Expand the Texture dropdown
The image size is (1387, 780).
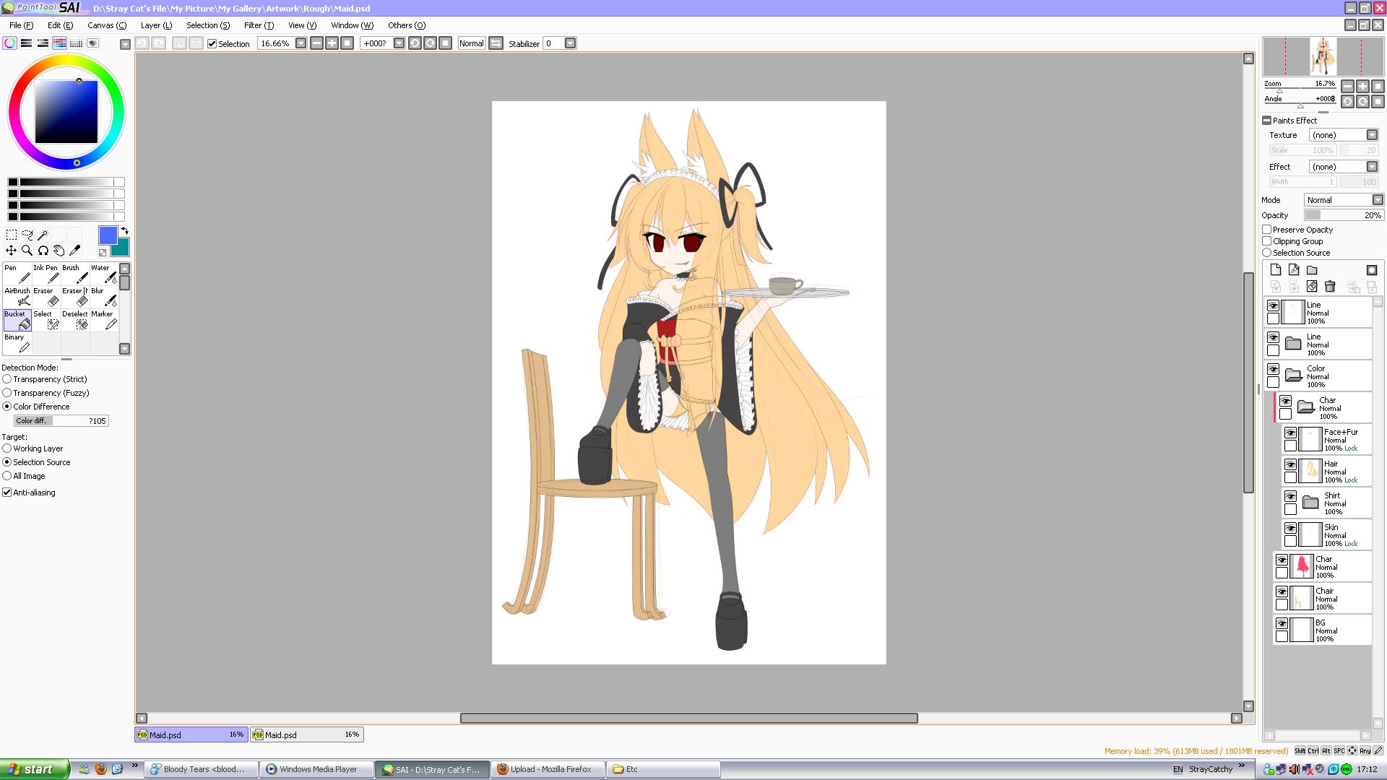tap(1371, 135)
